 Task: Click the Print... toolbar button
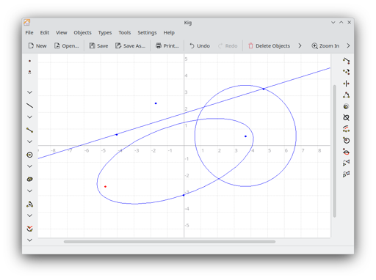coord(167,45)
